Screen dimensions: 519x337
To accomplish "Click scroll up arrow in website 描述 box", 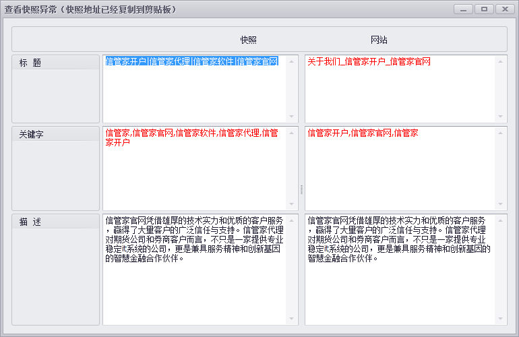I will (x=500, y=220).
